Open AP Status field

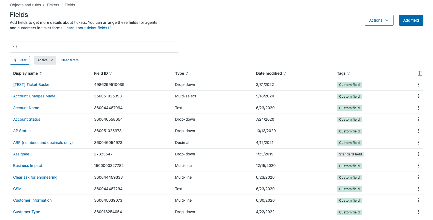(22, 131)
